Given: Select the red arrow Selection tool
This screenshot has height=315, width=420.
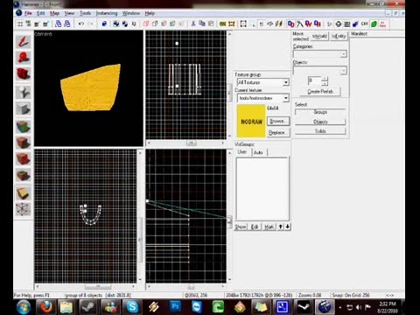Looking at the screenshot, I should 24,42.
